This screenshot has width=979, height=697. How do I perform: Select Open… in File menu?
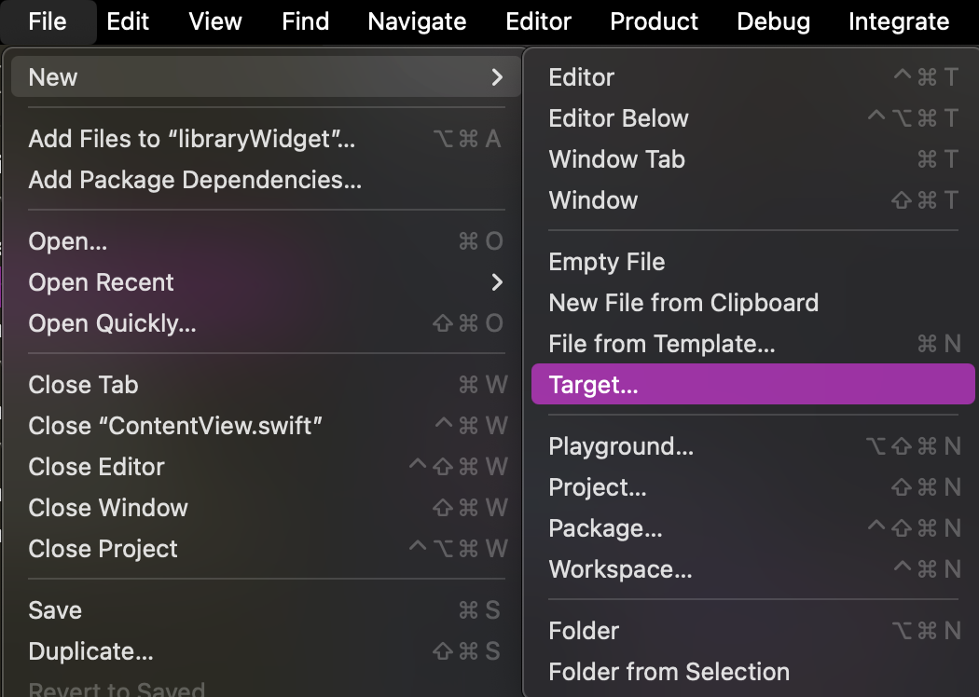(x=266, y=240)
